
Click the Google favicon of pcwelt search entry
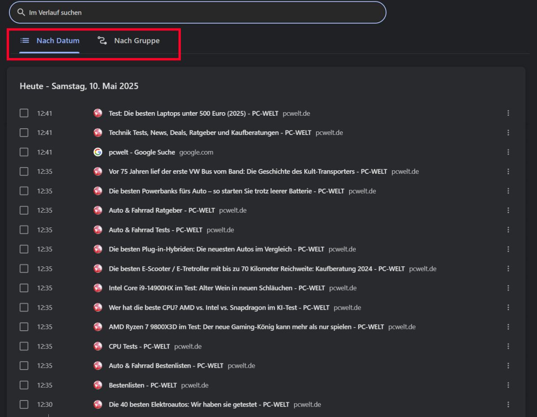click(98, 152)
